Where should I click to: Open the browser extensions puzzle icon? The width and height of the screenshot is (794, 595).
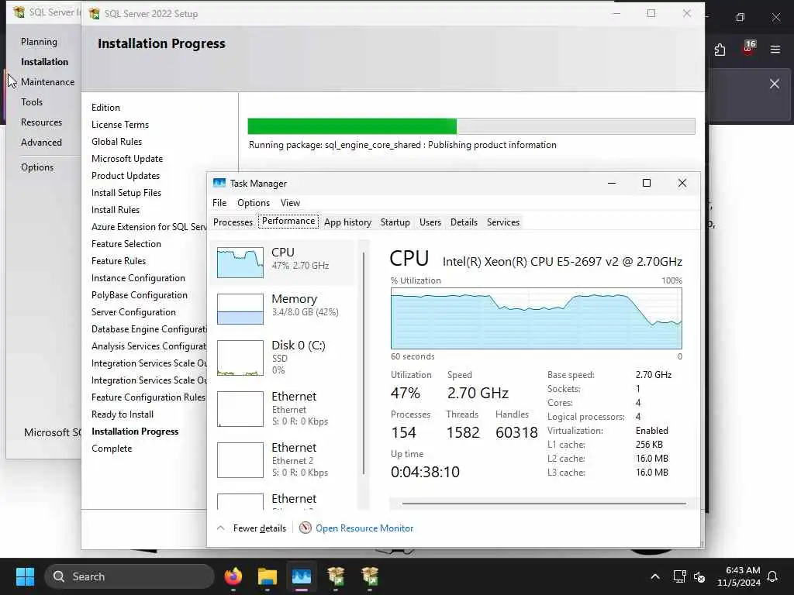[720, 50]
